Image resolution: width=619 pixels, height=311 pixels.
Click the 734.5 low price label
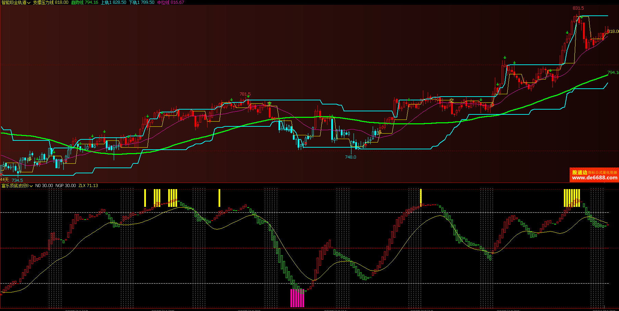pyautogui.click(x=17, y=180)
